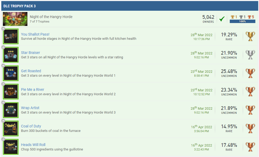Click the Wrap Artist trophy thumbnail
The image size is (259, 157).
pos(11,110)
